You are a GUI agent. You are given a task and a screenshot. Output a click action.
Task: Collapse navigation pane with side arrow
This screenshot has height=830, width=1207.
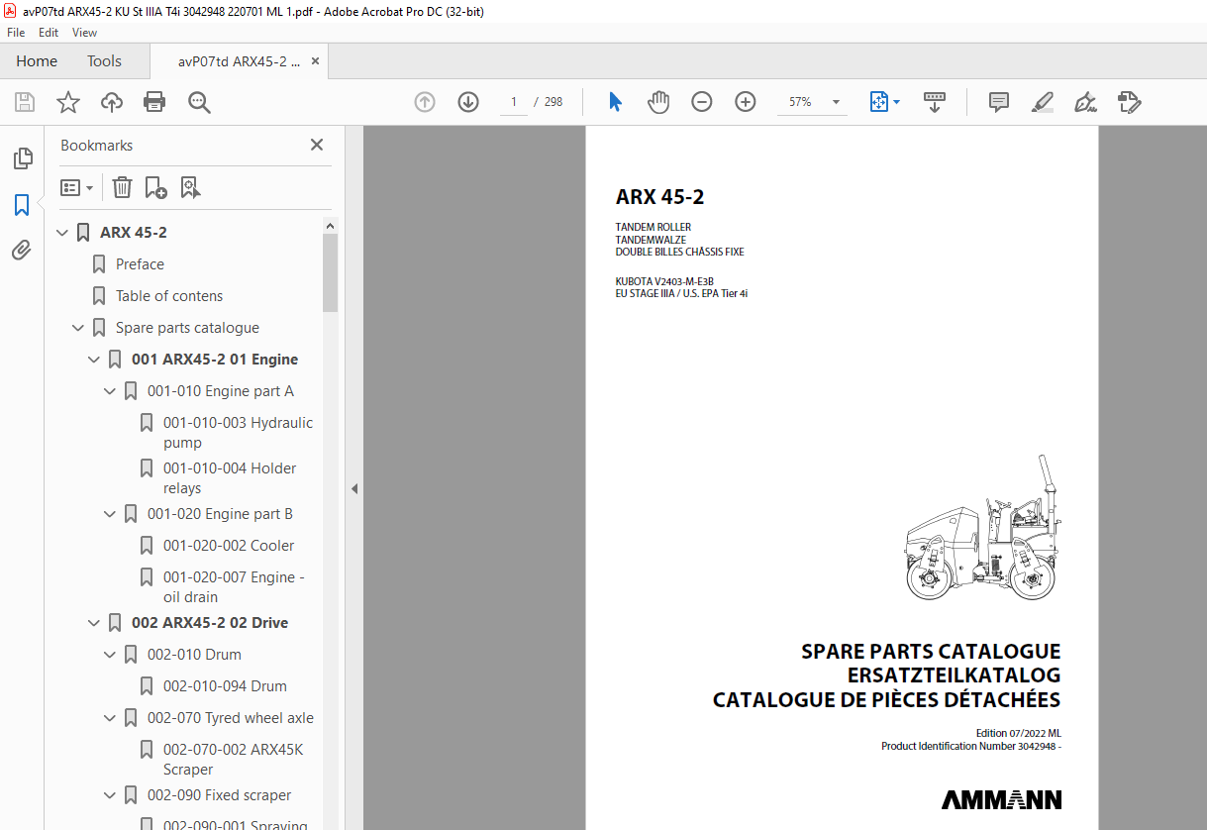coord(353,488)
